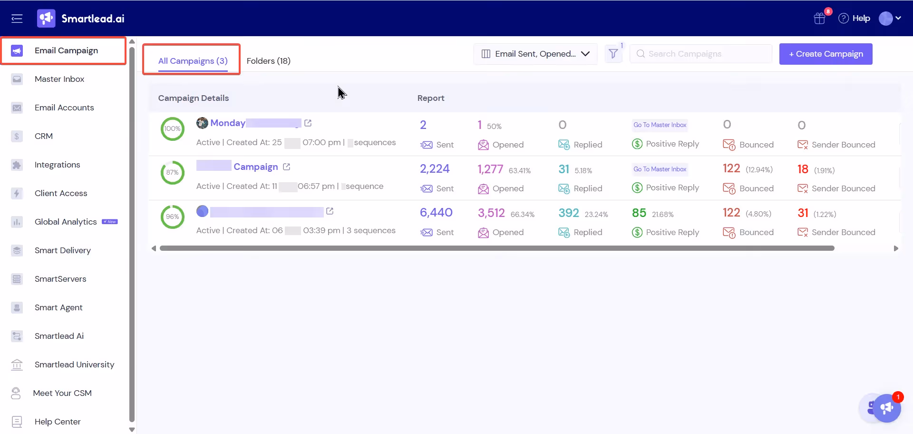Click the Help Center document icon
913x434 pixels.
tap(17, 422)
